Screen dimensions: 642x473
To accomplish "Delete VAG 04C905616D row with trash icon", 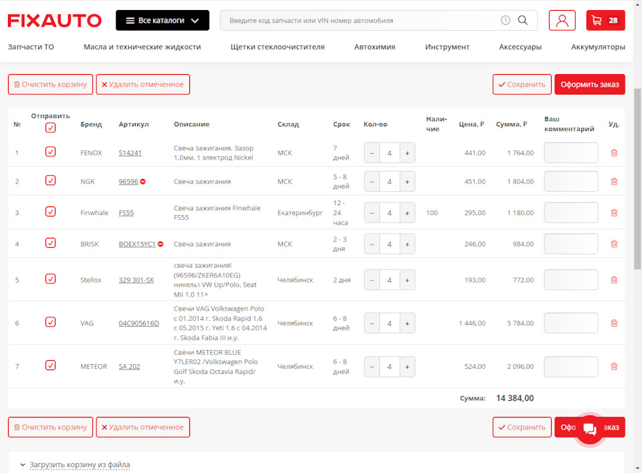I will click(x=614, y=323).
